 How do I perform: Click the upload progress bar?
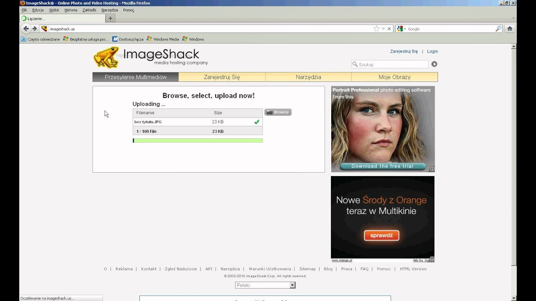(198, 140)
